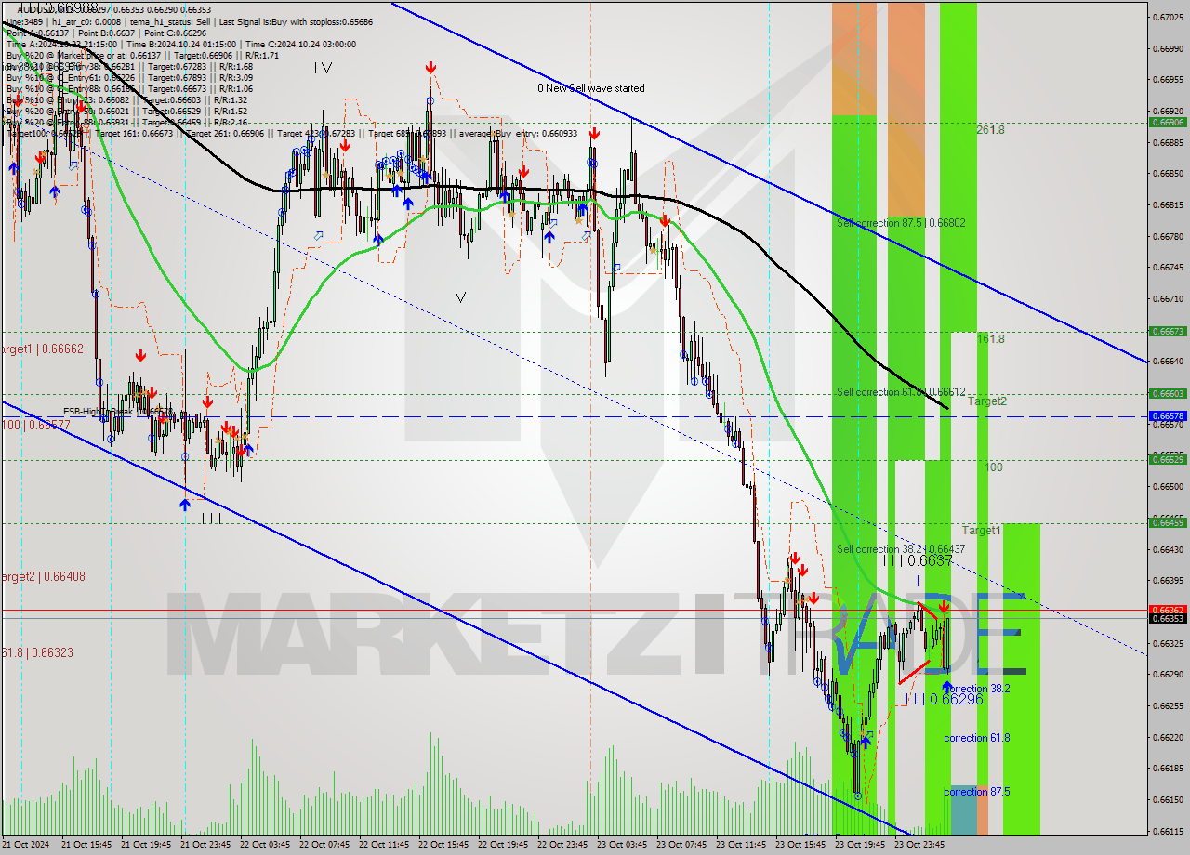The image size is (1190, 855).
Task: Click the 0.67025 price scale value
Action: point(1167,17)
